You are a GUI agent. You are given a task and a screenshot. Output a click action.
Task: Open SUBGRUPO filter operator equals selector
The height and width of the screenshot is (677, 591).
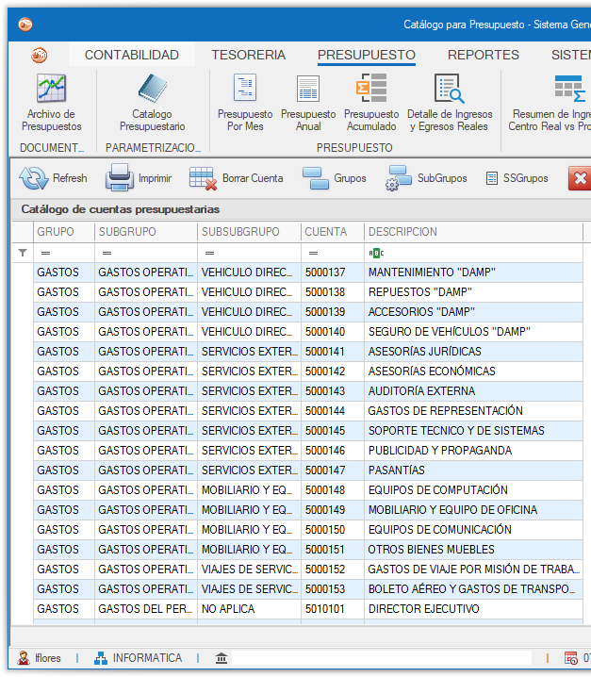pos(107,253)
